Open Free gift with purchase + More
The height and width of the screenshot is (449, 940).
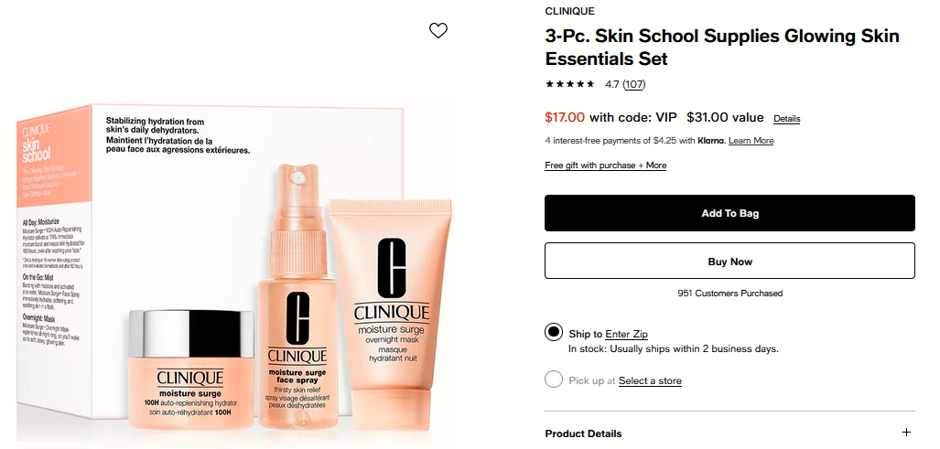coord(606,166)
